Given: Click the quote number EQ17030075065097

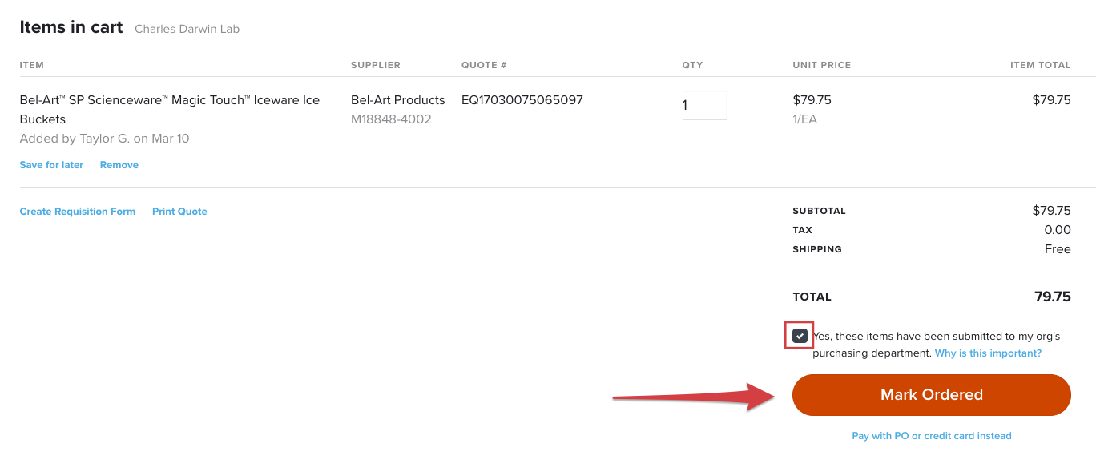Looking at the screenshot, I should [522, 99].
